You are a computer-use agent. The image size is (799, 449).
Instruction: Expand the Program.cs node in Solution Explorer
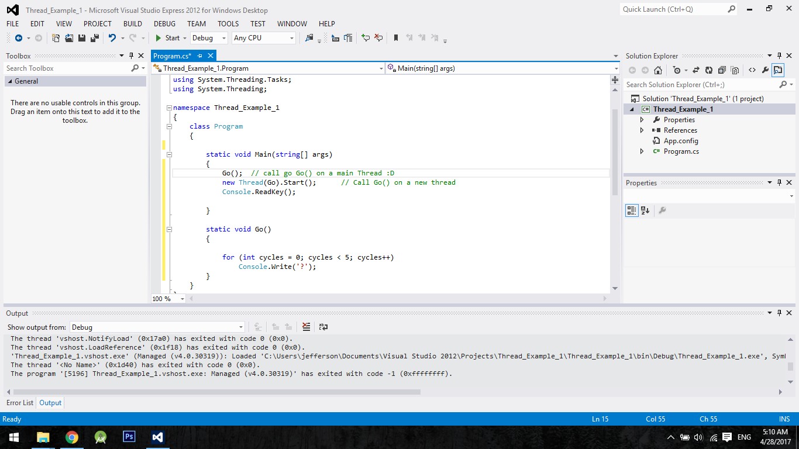tap(642, 151)
